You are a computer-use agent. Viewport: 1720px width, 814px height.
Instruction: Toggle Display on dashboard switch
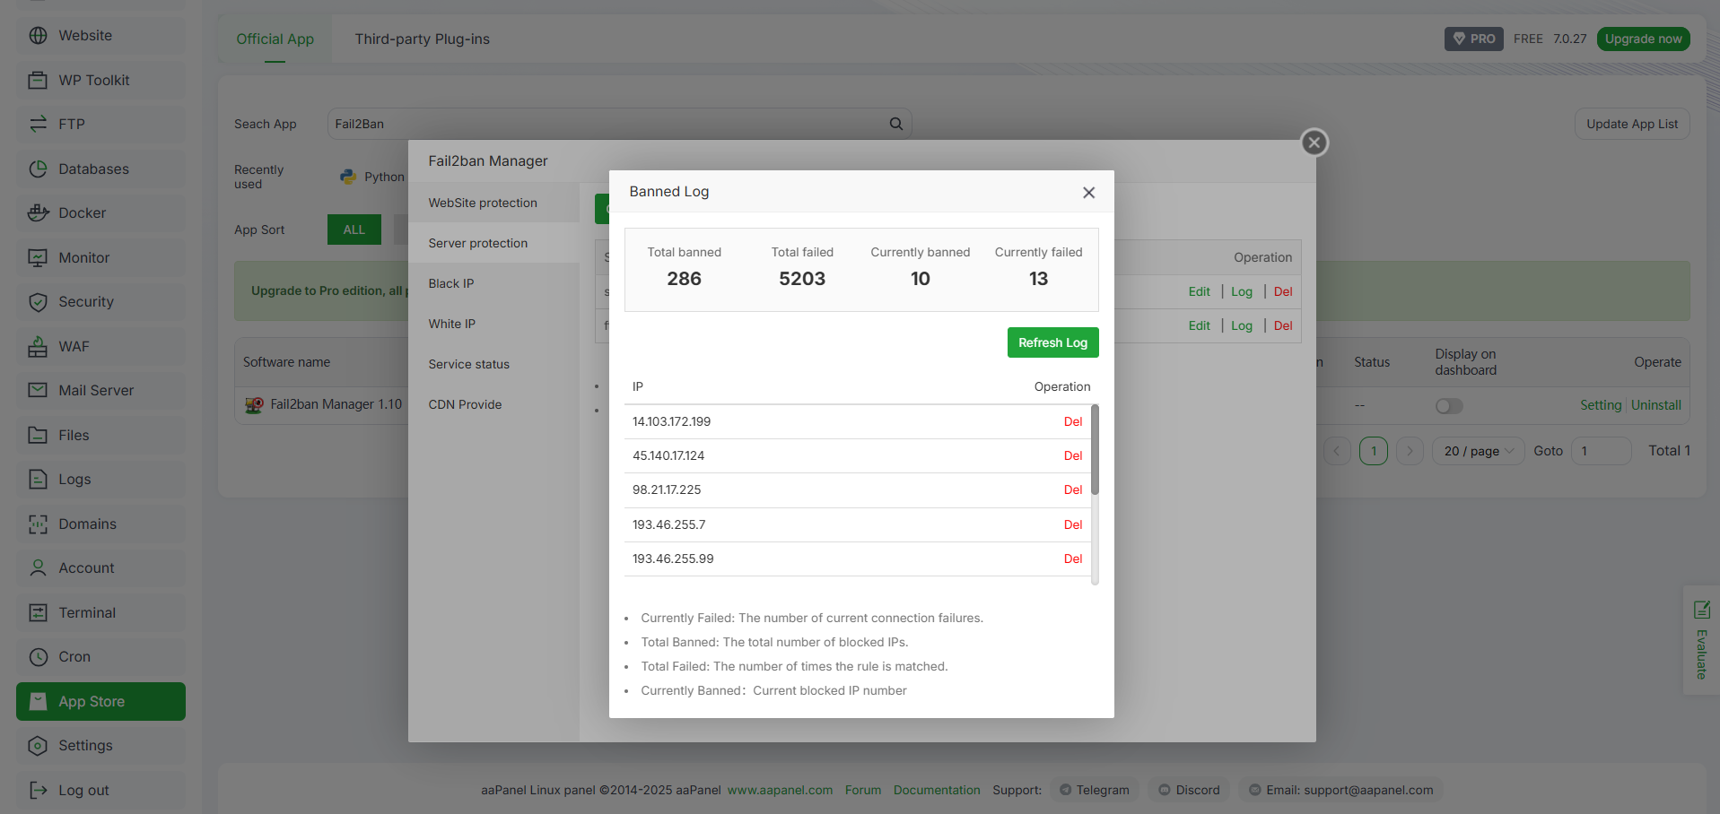pos(1449,406)
